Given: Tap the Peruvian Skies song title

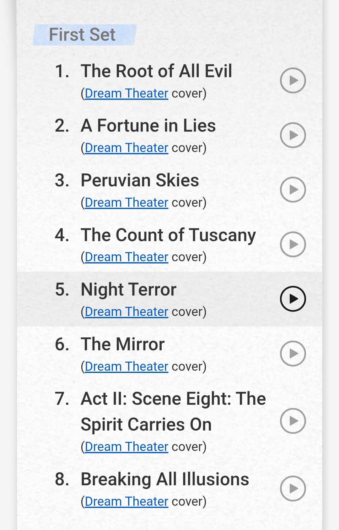Looking at the screenshot, I should point(140,180).
